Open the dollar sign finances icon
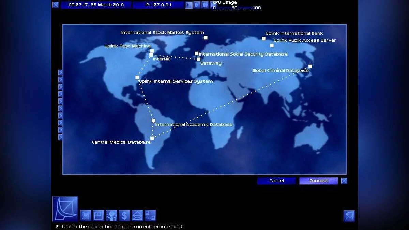Screen dimensions: 409x230 124,215
